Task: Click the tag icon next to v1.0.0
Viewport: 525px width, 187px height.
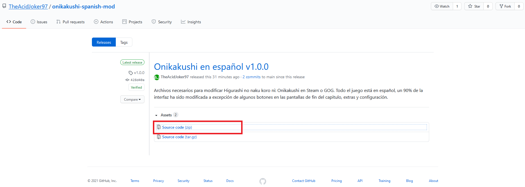Action: click(x=131, y=73)
